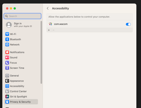Open Bluetooth settings from sidebar icon
This screenshot has width=141, height=108.
click(7, 39)
